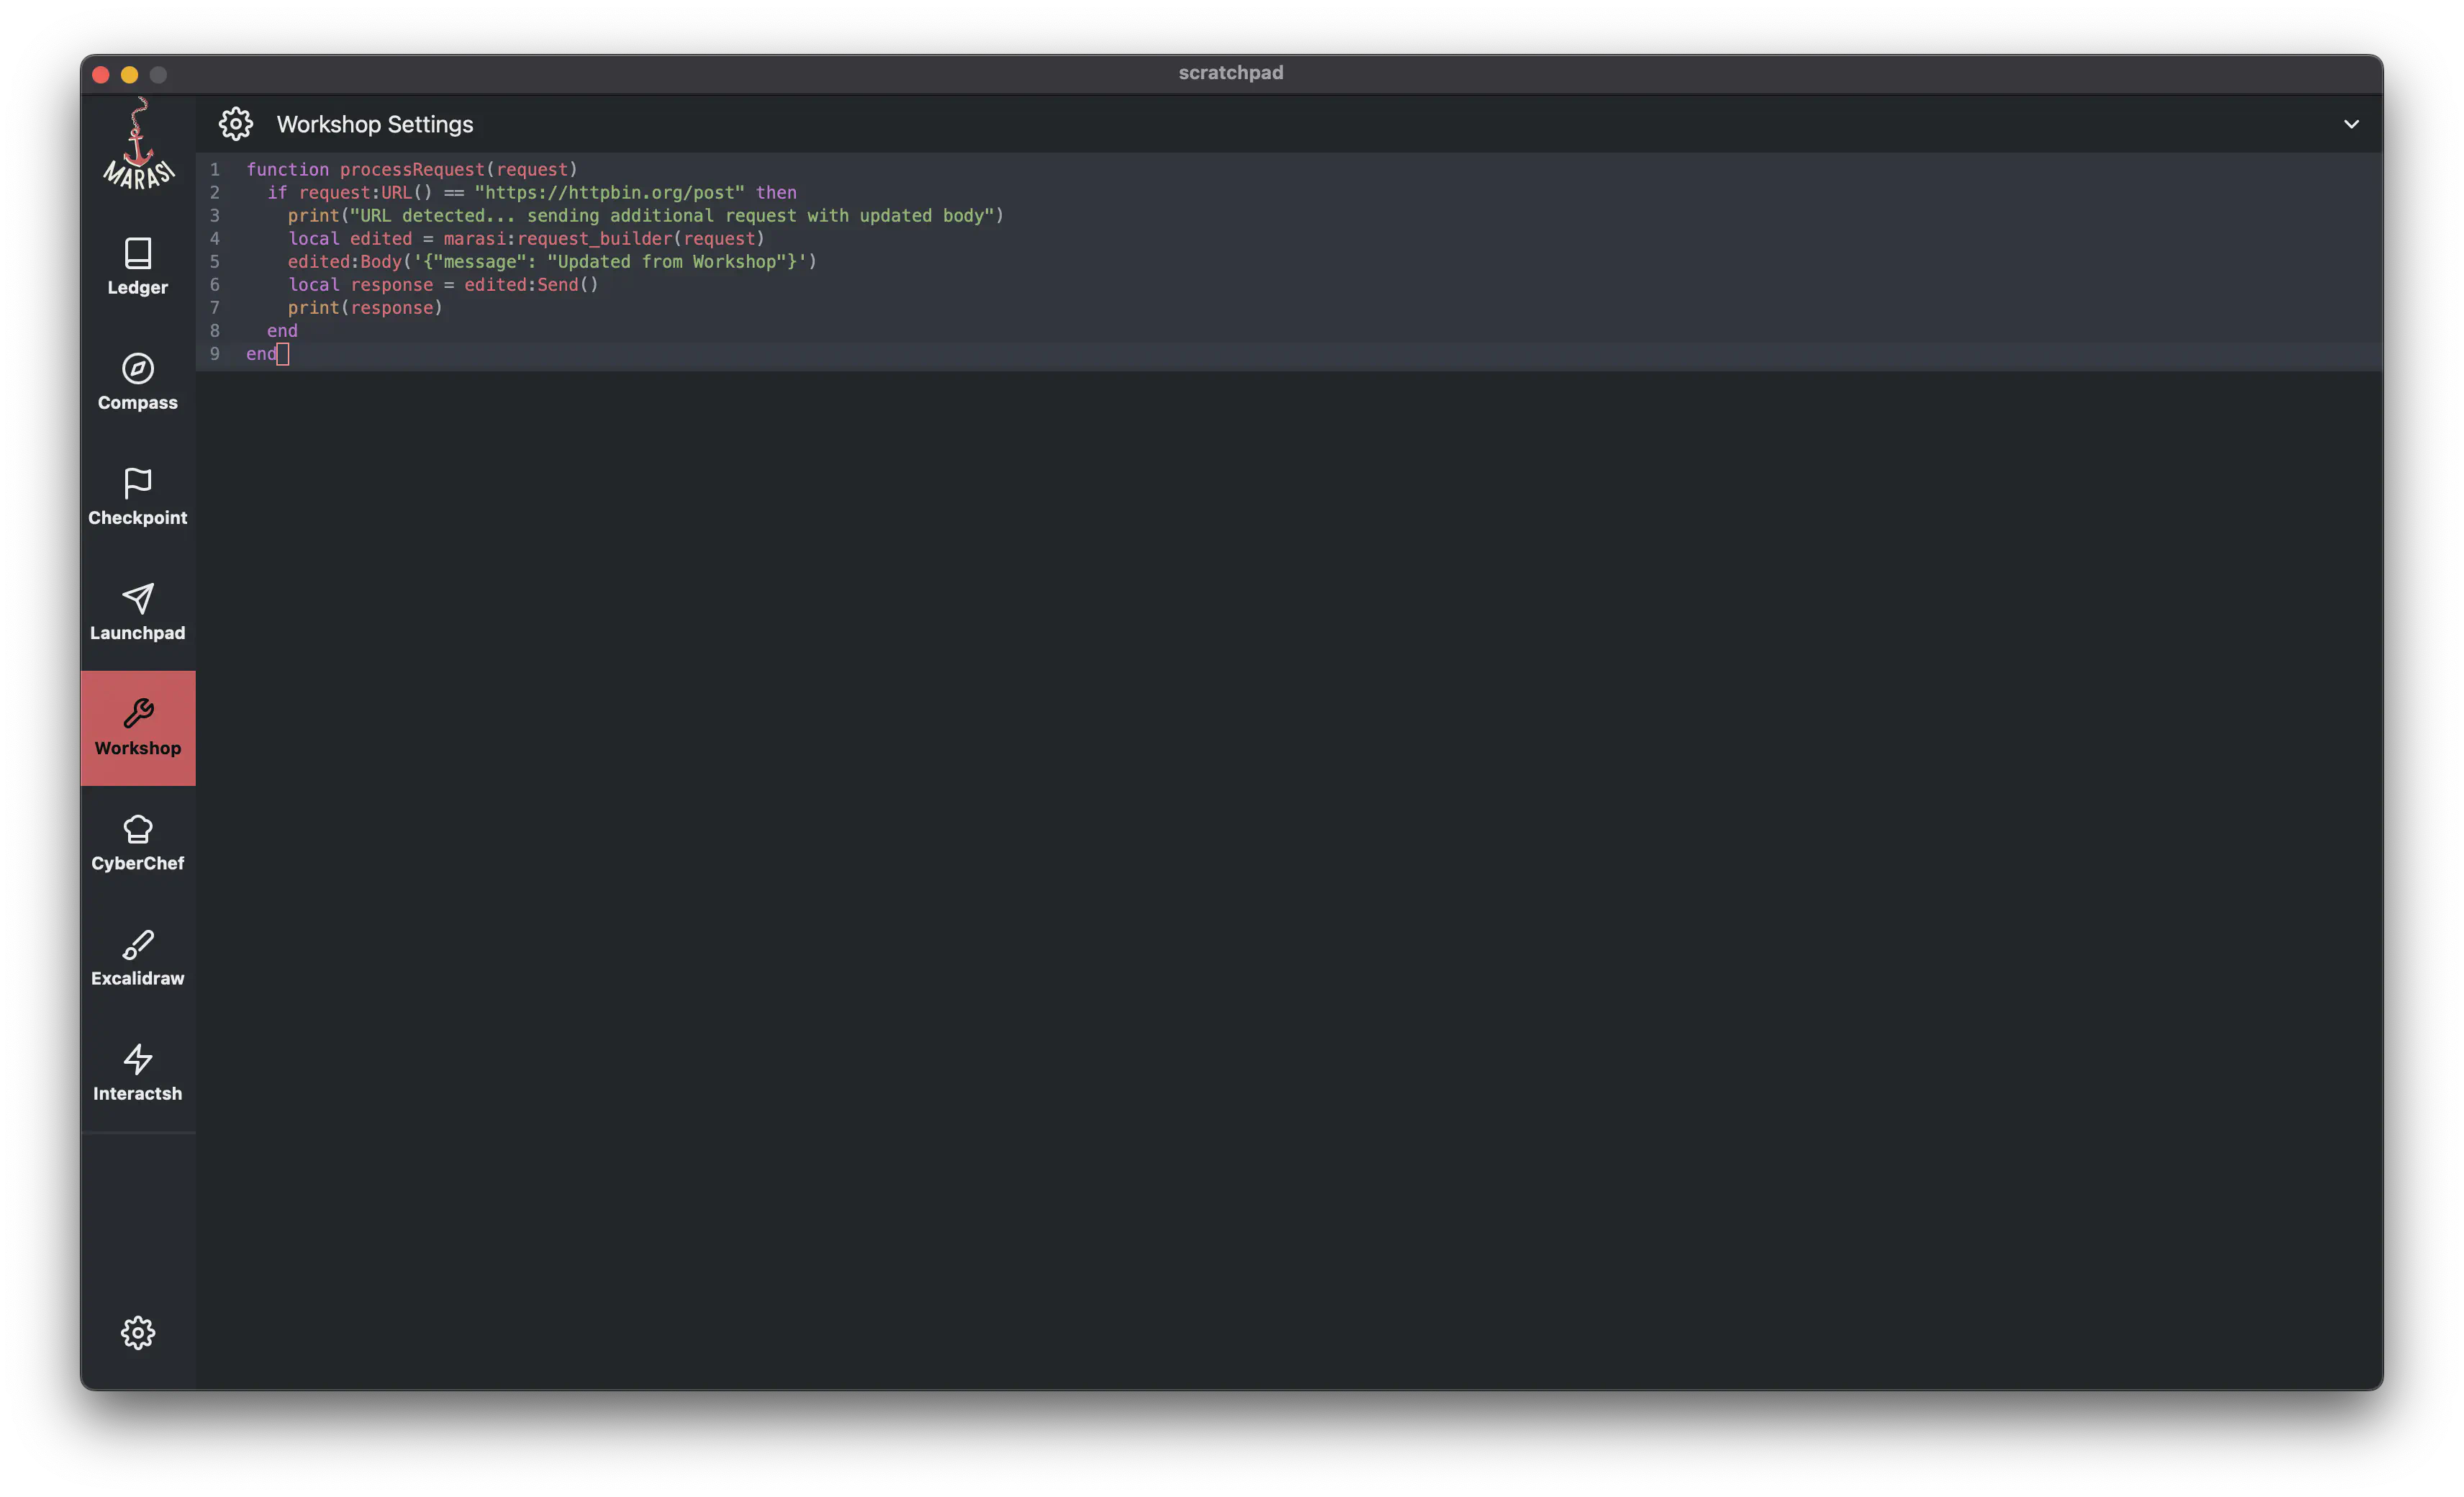Click line number 5 in the gutter
The image size is (2464, 1497).
click(x=214, y=262)
